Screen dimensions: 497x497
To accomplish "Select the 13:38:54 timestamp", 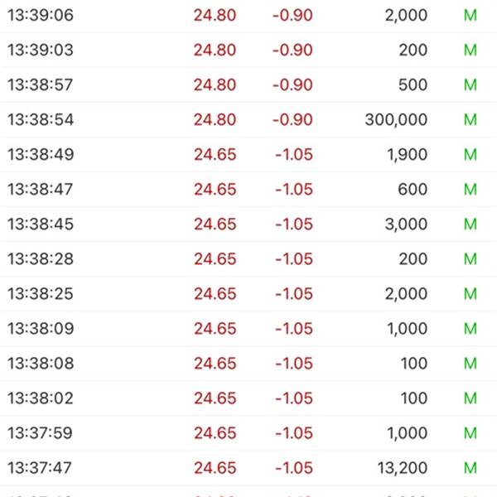I will (41, 120).
